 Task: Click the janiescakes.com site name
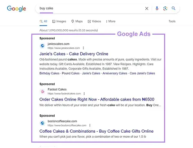click(58, 44)
